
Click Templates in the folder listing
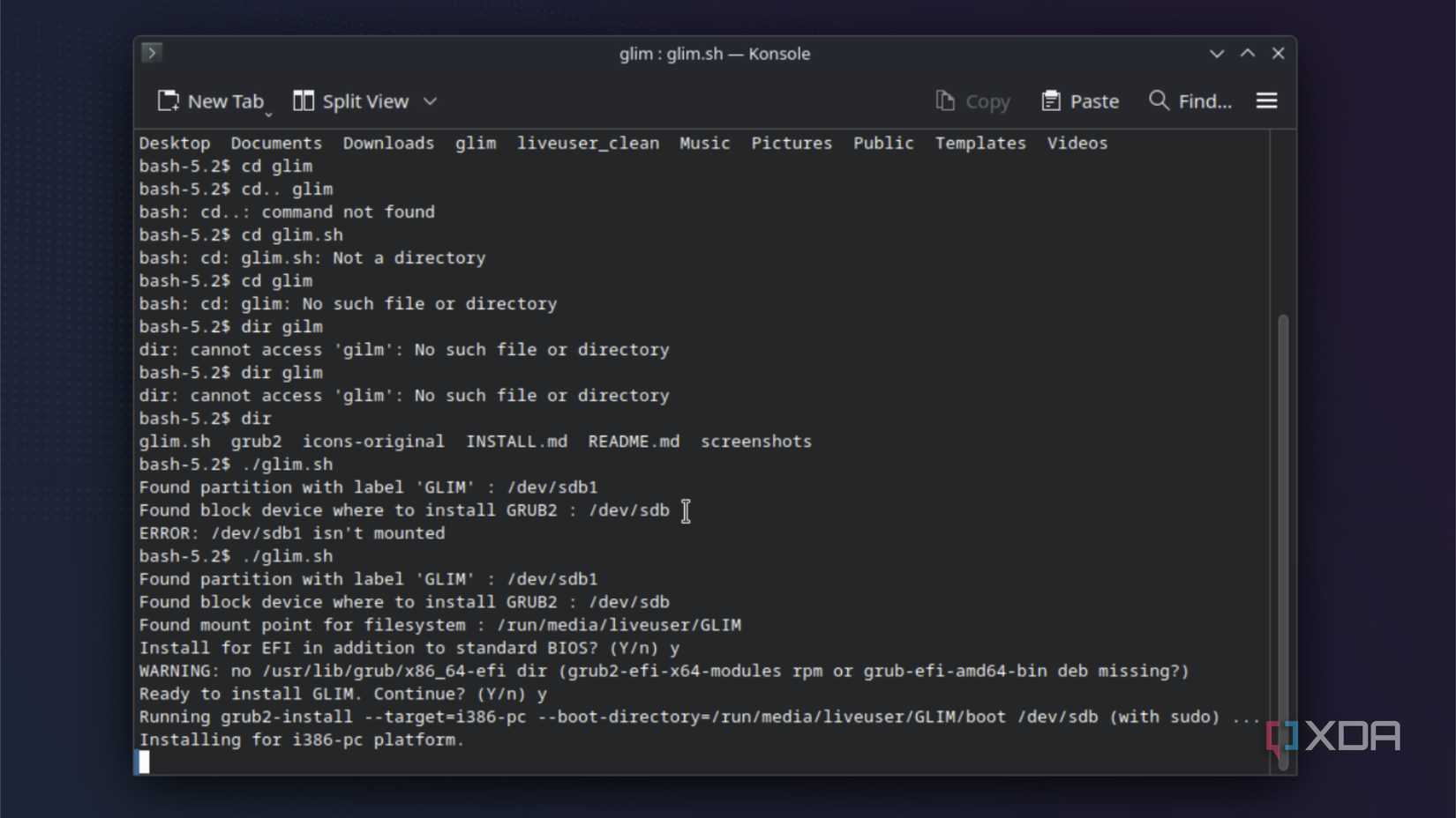(979, 143)
